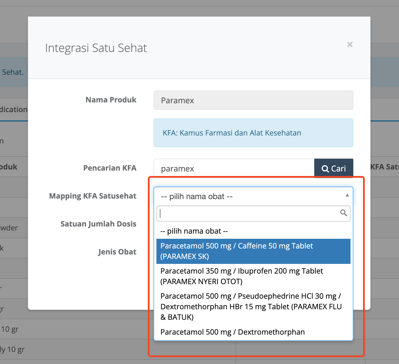Click the Nama Produk label

(111, 100)
